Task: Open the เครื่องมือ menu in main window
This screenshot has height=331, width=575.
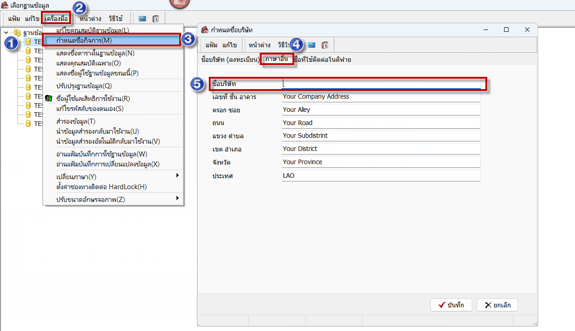Action: [56, 19]
